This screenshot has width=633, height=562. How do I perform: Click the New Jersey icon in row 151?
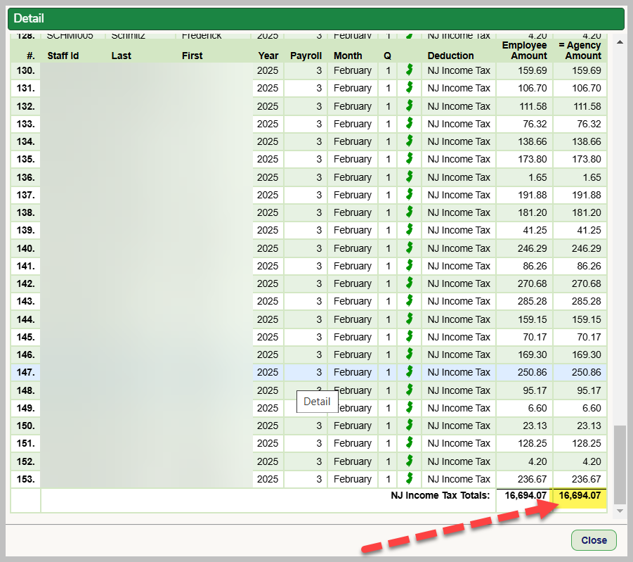pyautogui.click(x=410, y=443)
